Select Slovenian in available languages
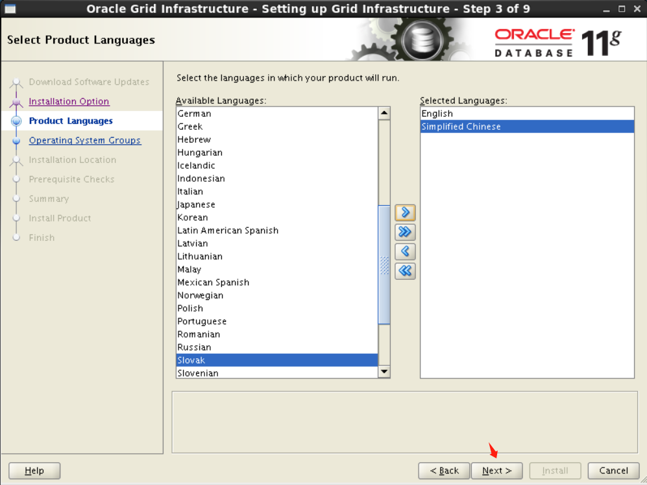647x485 pixels. click(277, 373)
